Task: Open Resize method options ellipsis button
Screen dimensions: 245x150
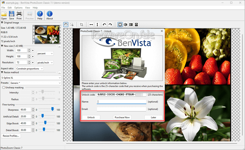Action: coord(59,73)
